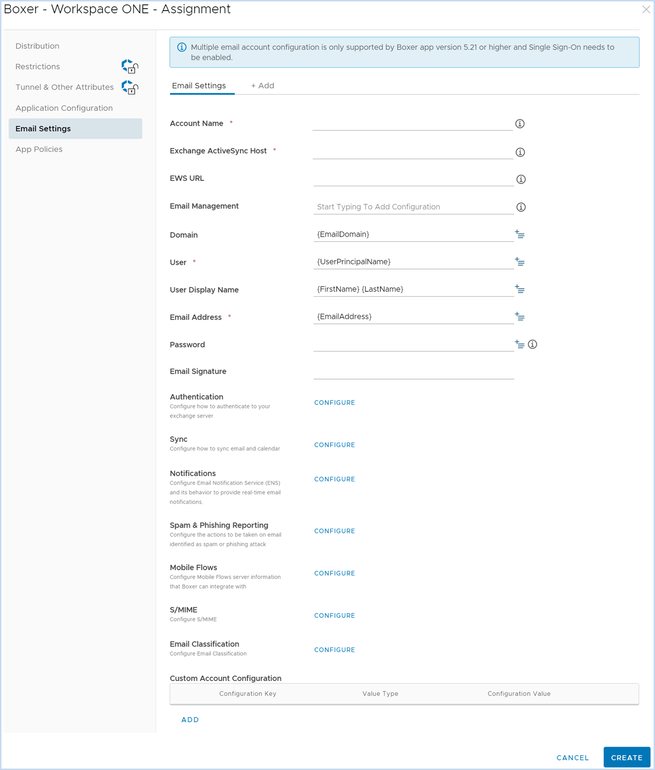The height and width of the screenshot is (770, 655).
Task: Close the Assignment dialog with the X
Action: (x=646, y=10)
